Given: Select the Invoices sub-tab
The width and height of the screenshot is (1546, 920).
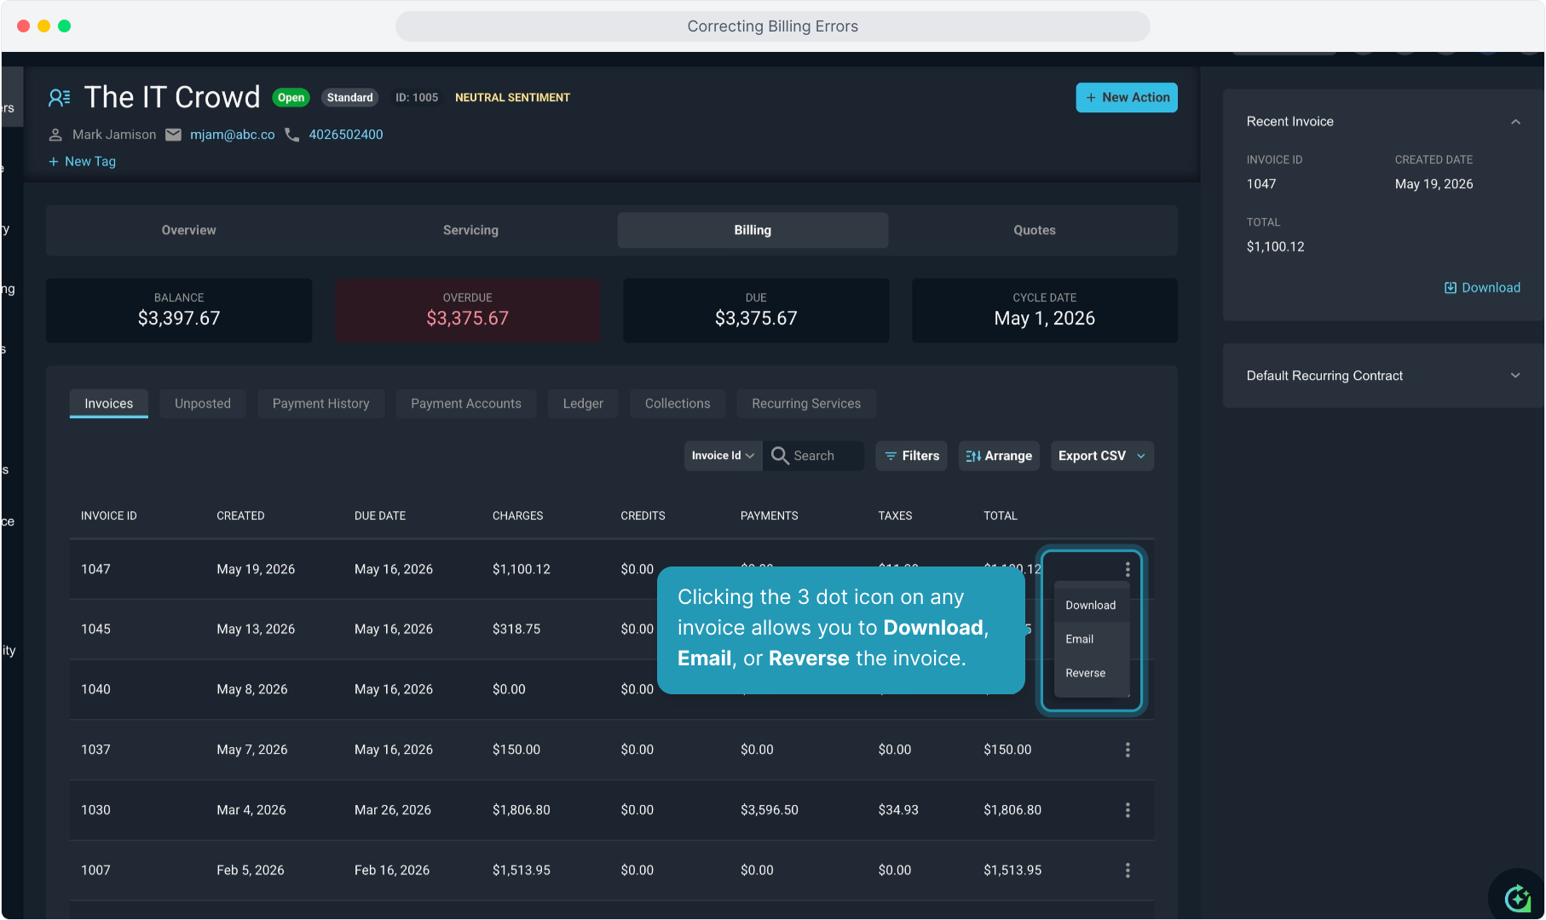Looking at the screenshot, I should pyautogui.click(x=109, y=404).
